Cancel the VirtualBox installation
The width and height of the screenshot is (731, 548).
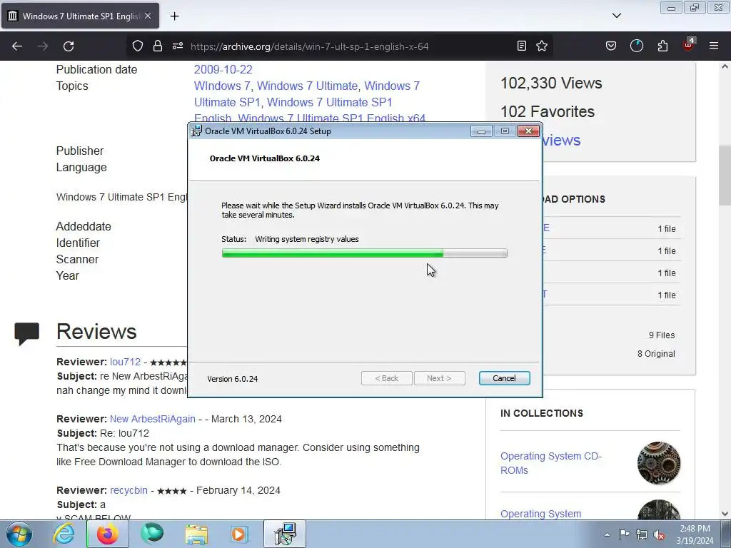click(x=505, y=378)
